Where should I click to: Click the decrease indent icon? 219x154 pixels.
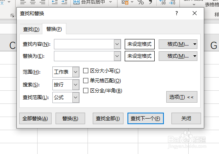coord(55,2)
